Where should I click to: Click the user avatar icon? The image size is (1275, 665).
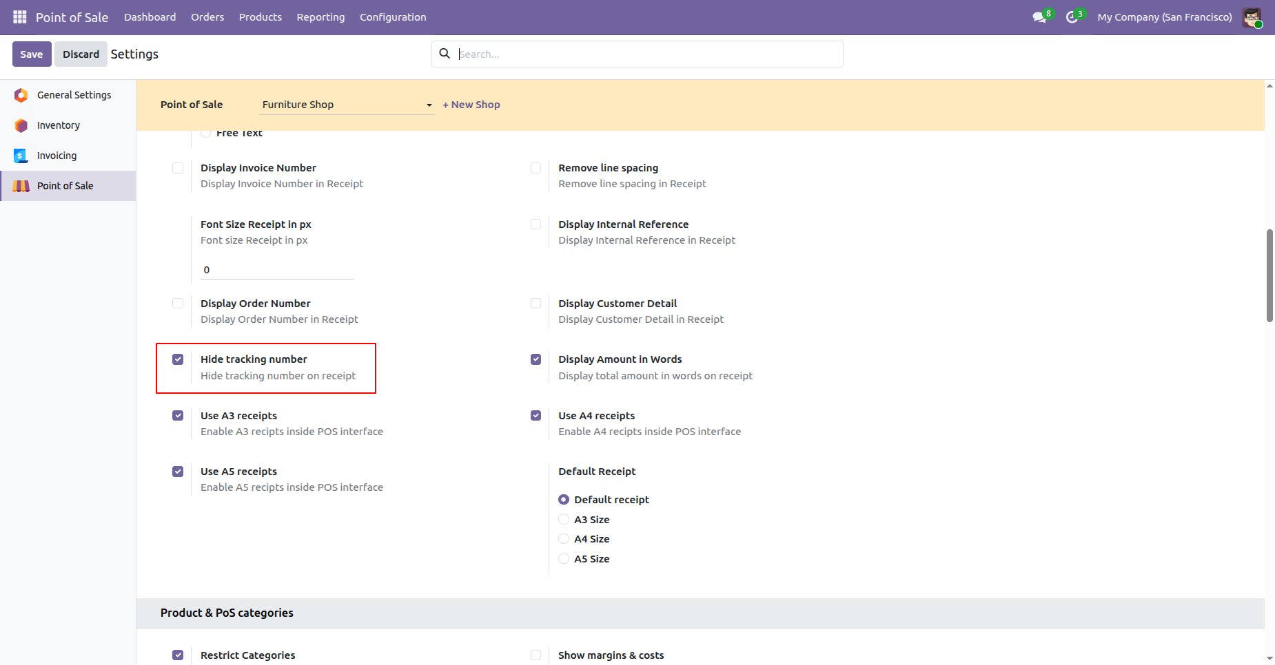click(1252, 17)
